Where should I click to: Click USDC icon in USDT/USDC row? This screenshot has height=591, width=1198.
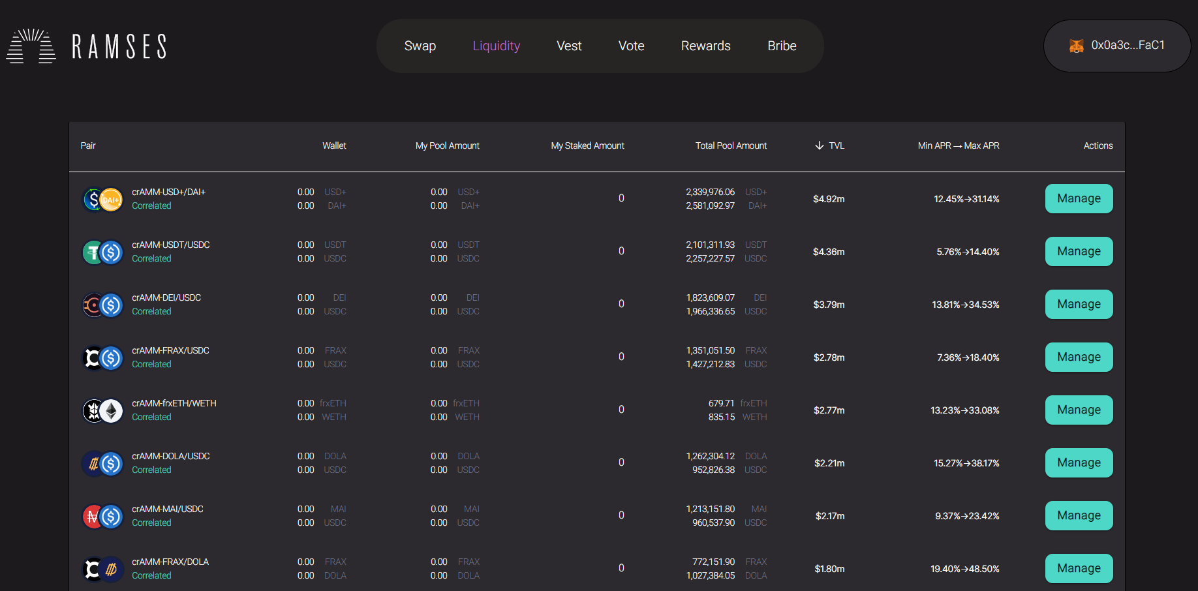pos(111,252)
